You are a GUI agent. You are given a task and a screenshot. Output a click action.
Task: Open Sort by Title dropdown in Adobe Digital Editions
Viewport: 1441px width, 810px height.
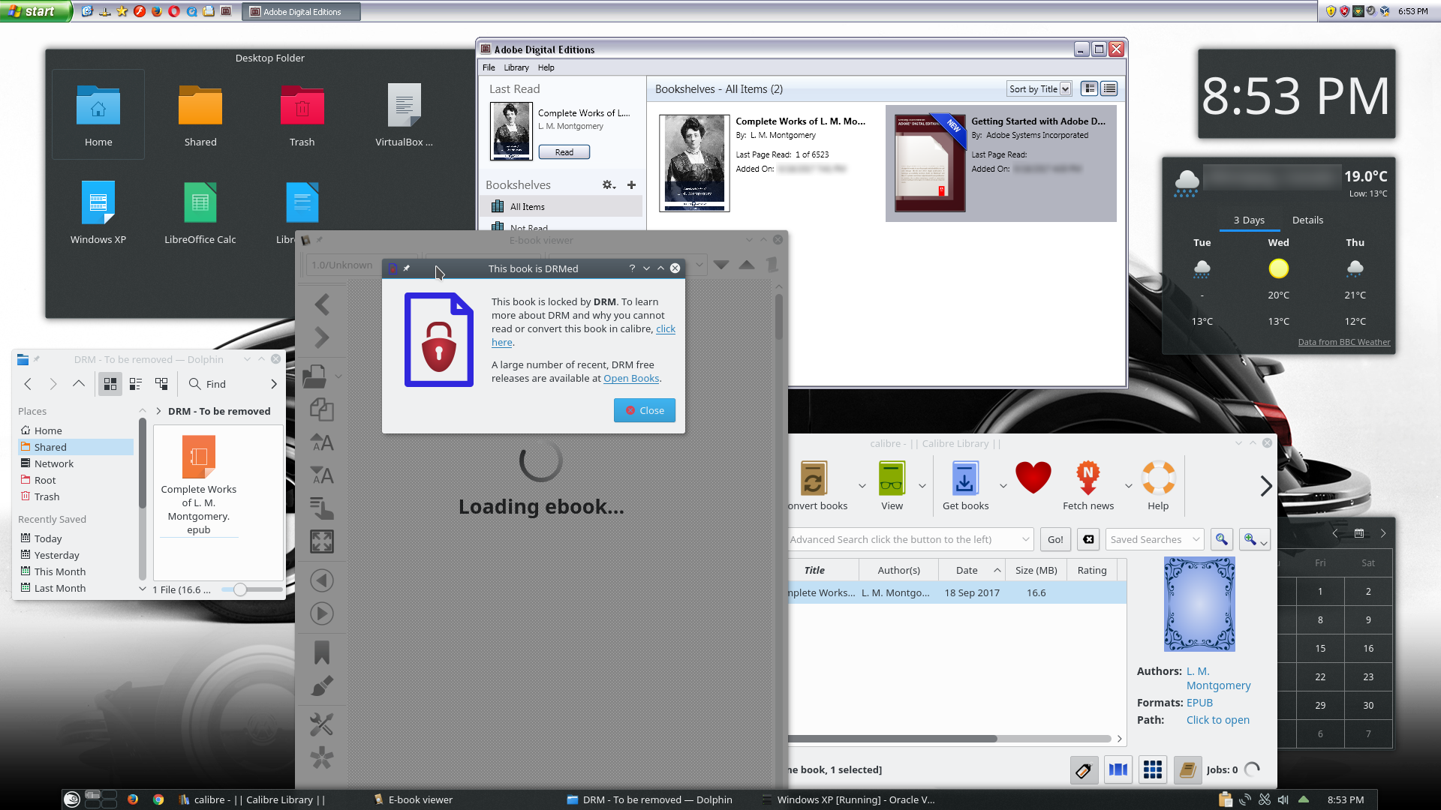1039,88
